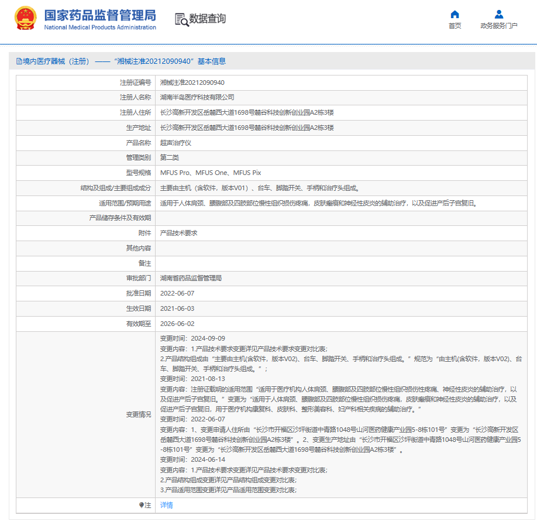Go to 首页 via its text label
The image size is (537, 525).
(455, 26)
